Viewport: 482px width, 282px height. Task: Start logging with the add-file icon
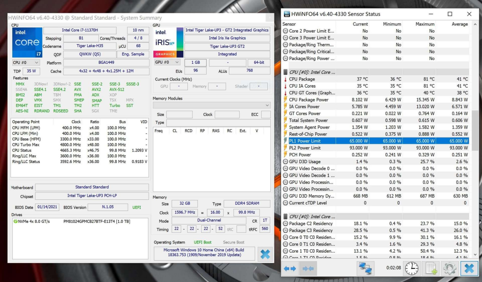[430, 268]
